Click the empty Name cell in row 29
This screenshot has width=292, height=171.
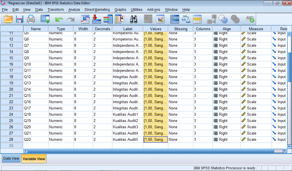tap(36, 146)
